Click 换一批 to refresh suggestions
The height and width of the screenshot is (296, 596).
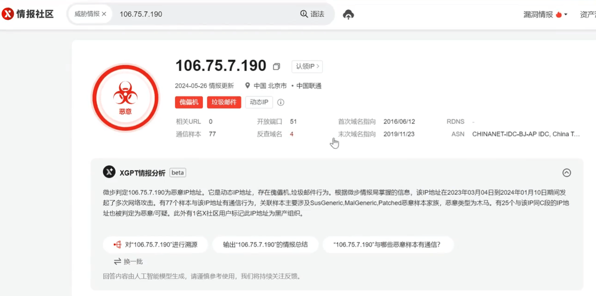(x=128, y=262)
